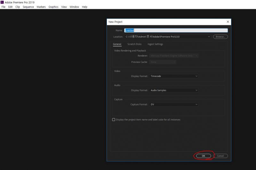
Task: Open the Preview Cache dropdown
Action: [x=163, y=62]
